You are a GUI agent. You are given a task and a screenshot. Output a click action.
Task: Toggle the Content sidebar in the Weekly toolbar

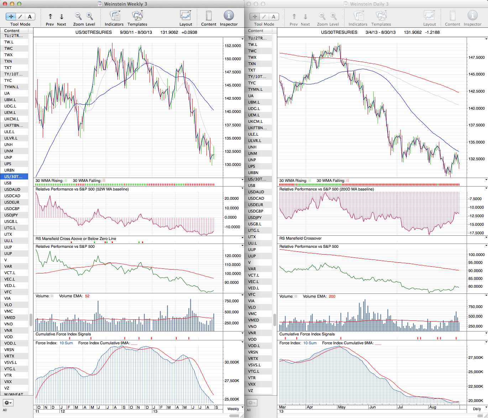[x=209, y=16]
